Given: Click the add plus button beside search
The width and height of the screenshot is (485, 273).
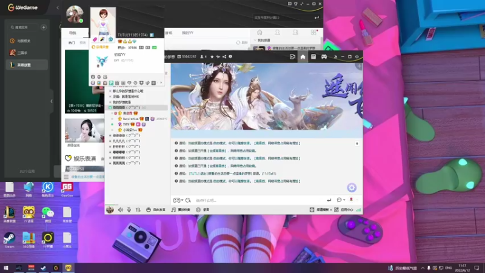Looking at the screenshot, I should (x=44, y=27).
